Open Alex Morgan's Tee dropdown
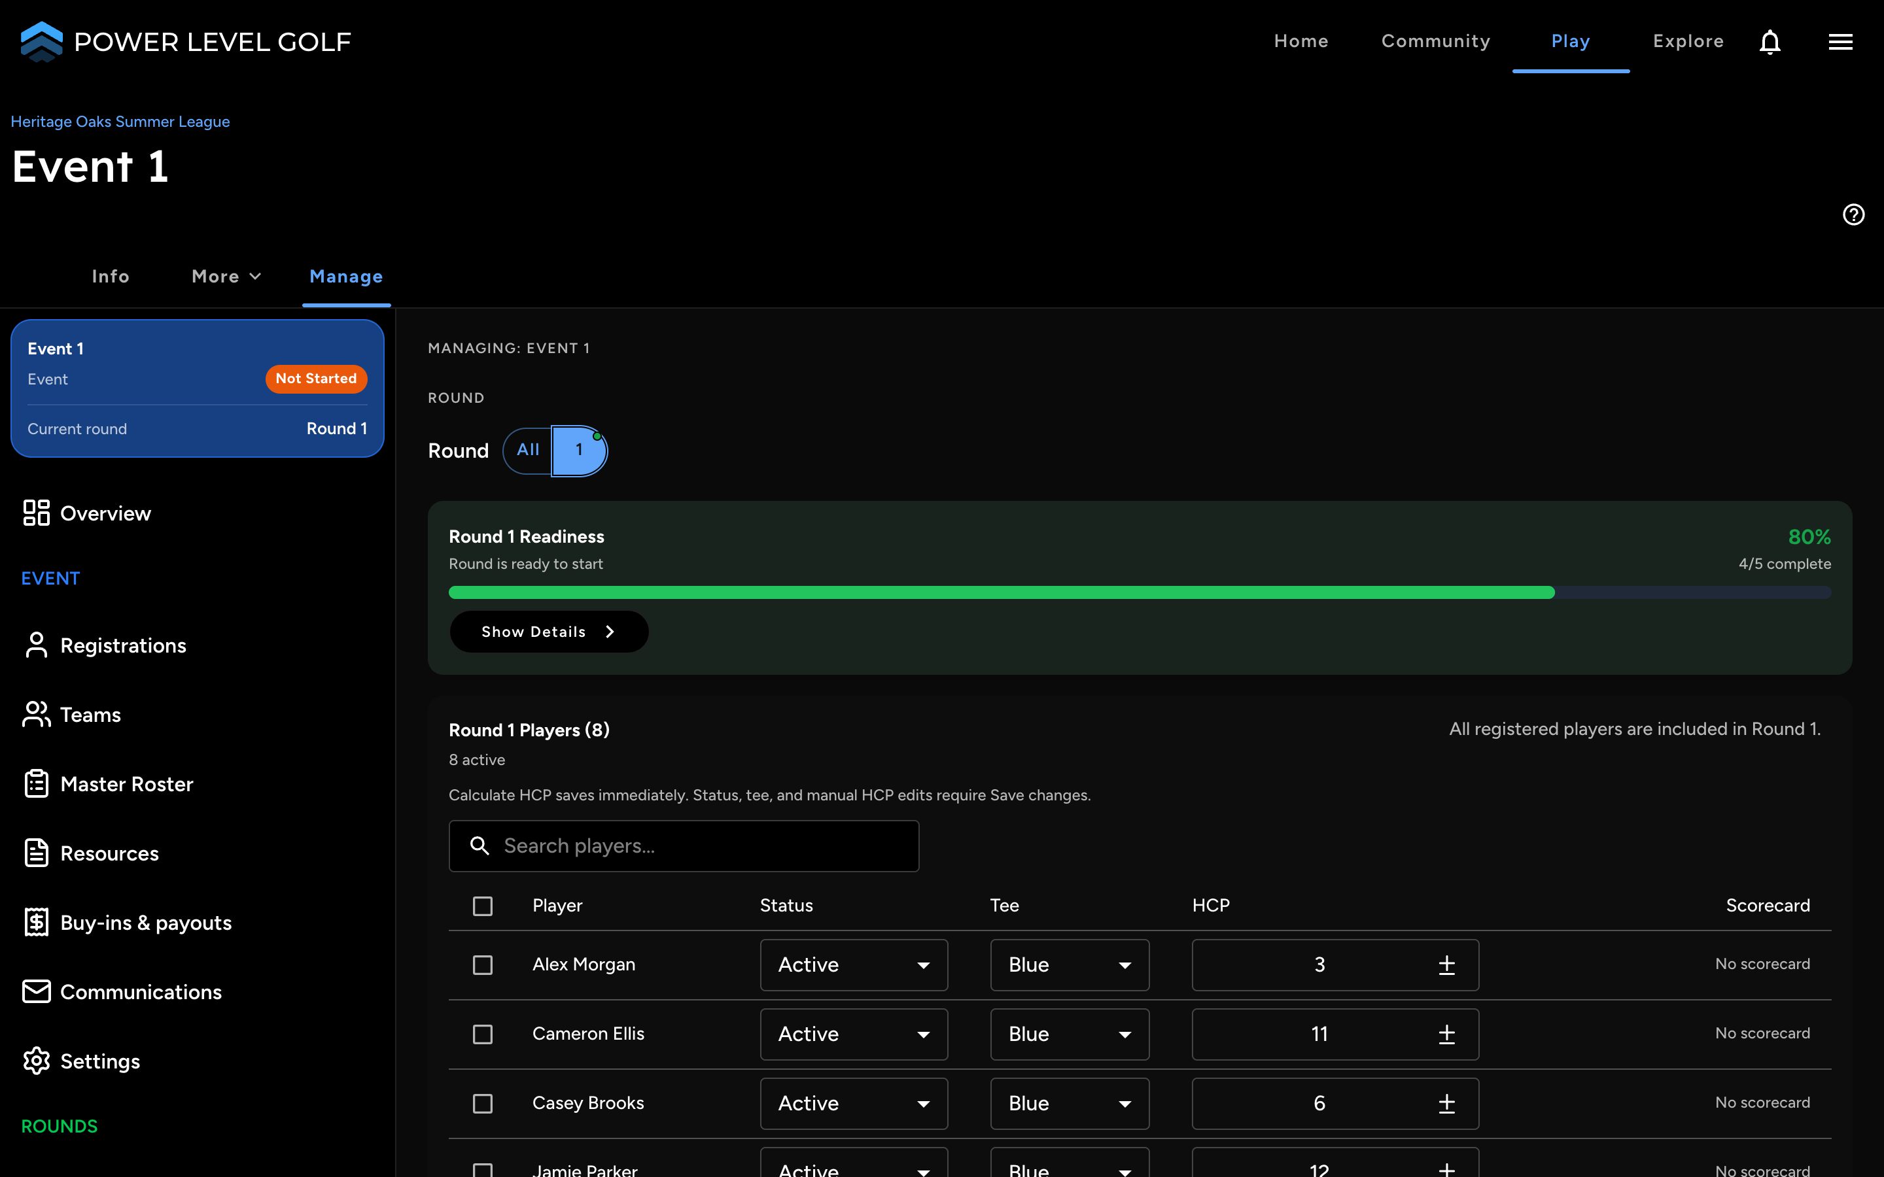The width and height of the screenshot is (1884, 1177). pyautogui.click(x=1070, y=965)
